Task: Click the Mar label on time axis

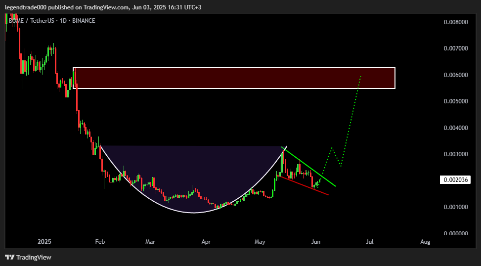Action: tap(150, 242)
